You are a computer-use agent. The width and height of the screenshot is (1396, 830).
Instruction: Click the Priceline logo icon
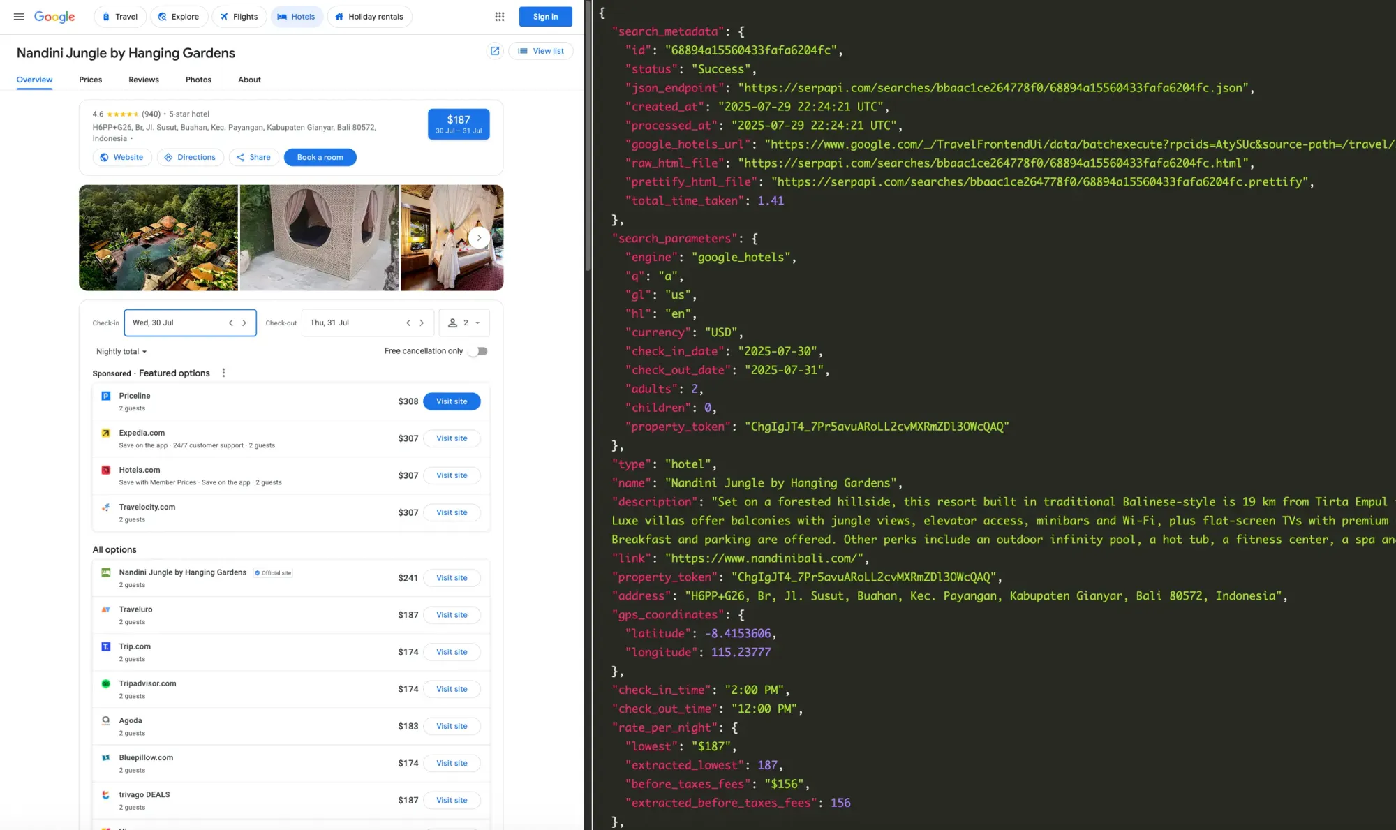click(x=106, y=396)
